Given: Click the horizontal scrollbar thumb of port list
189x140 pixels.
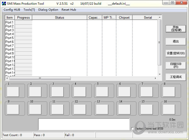Looking at the screenshot, I should click(x=40, y=78).
